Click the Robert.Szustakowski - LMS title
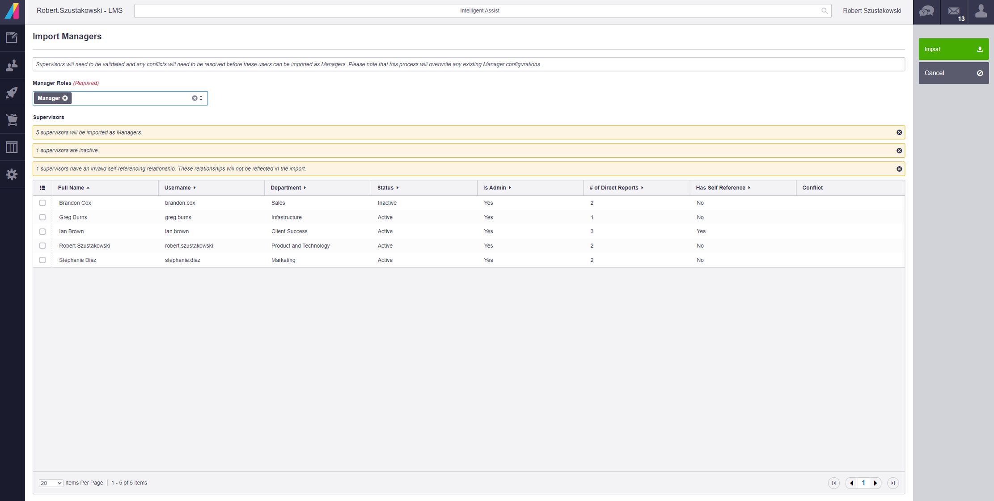Screen dimensions: 994x501 pos(80,11)
